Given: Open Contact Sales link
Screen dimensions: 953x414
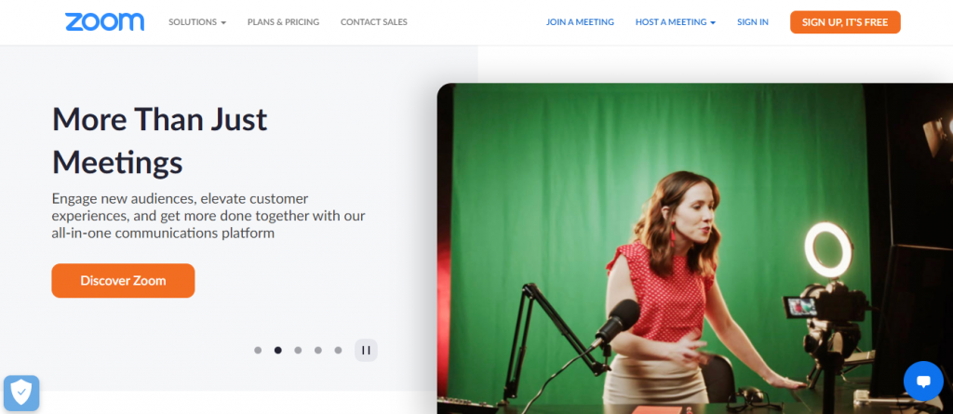Looking at the screenshot, I should click(374, 22).
